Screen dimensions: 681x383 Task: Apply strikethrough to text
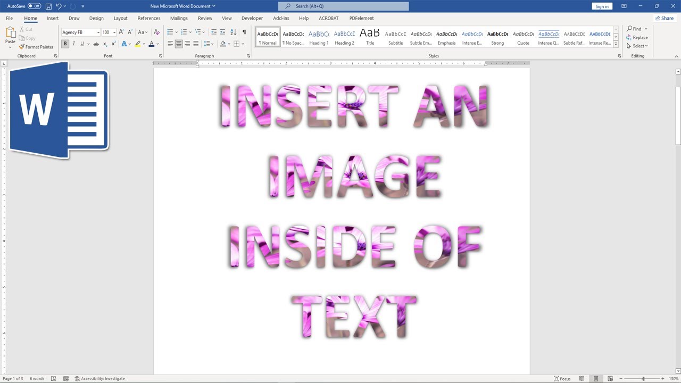click(x=96, y=44)
